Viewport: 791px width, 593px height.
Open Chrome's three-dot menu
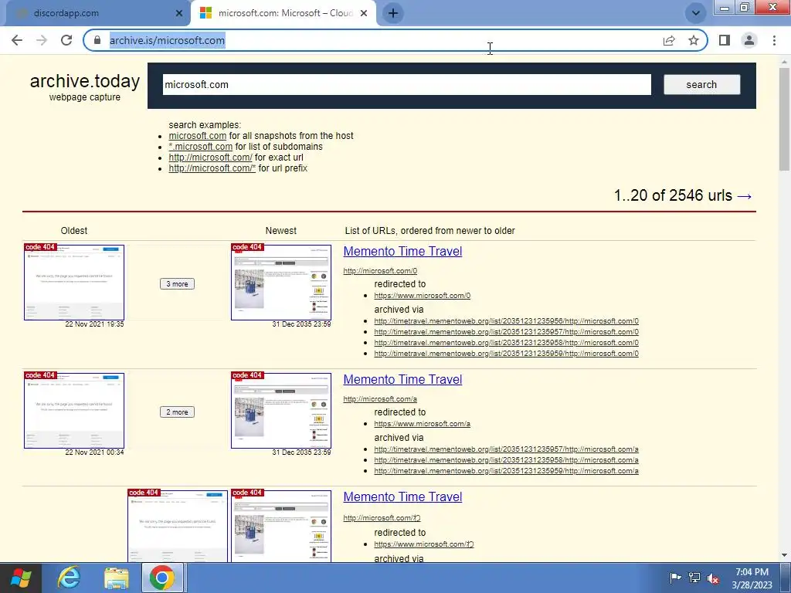point(774,40)
